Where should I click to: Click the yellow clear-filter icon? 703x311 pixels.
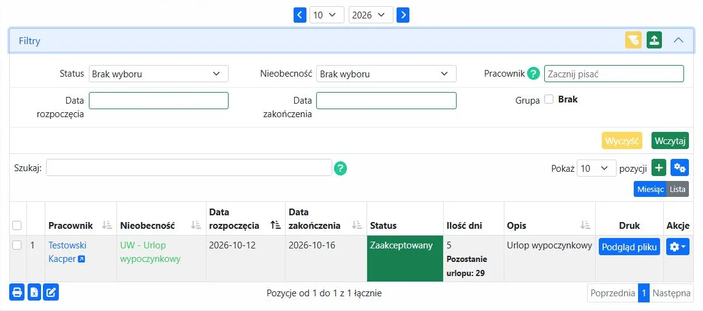(634, 40)
